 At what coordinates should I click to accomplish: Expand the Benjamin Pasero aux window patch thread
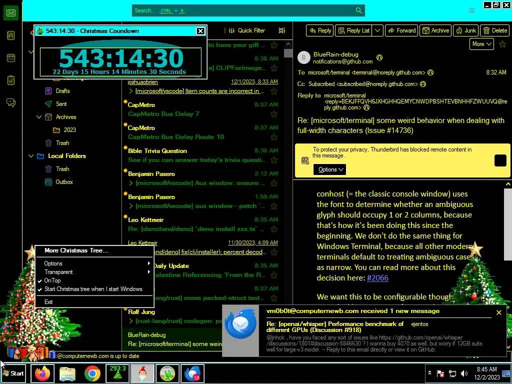[x=131, y=206]
